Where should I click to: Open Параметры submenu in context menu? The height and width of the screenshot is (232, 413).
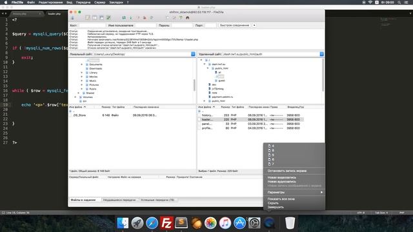tap(294, 192)
